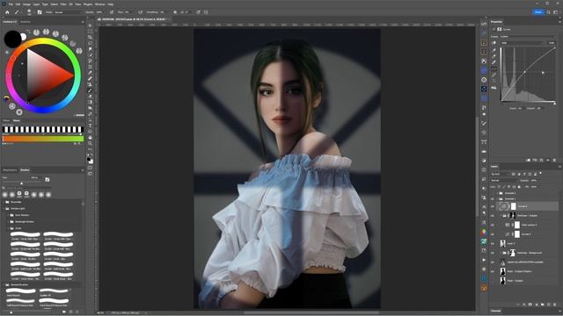The height and width of the screenshot is (316, 563).
Task: Click the workspace switcher icon at top right
Action: pos(556,12)
